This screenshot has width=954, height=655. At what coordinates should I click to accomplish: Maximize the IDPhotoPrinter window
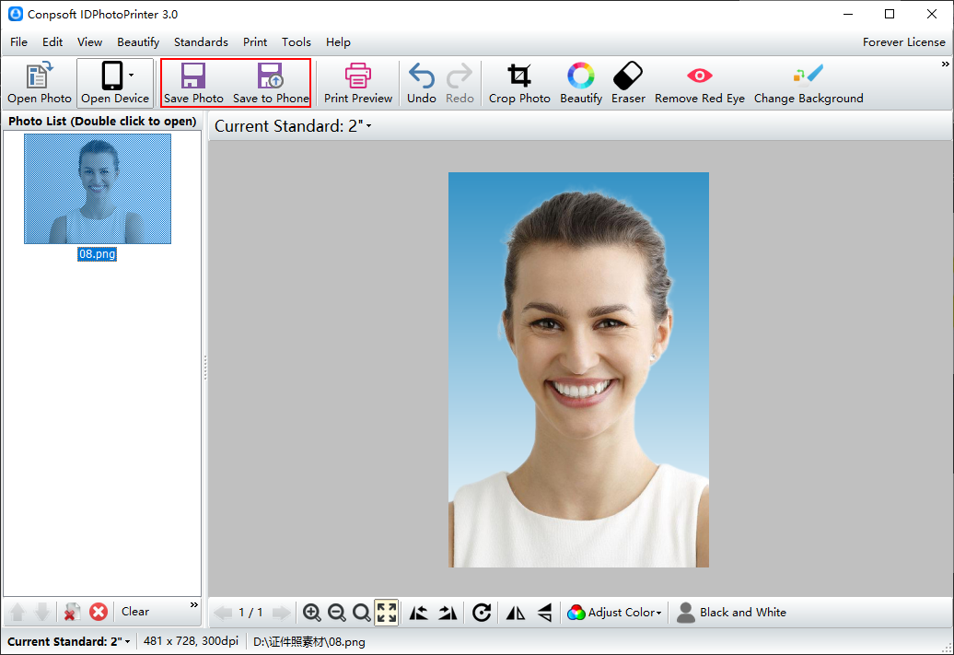click(890, 14)
